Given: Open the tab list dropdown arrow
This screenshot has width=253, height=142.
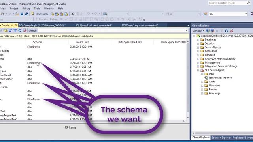Looking at the screenshot, I should click(188, 26).
